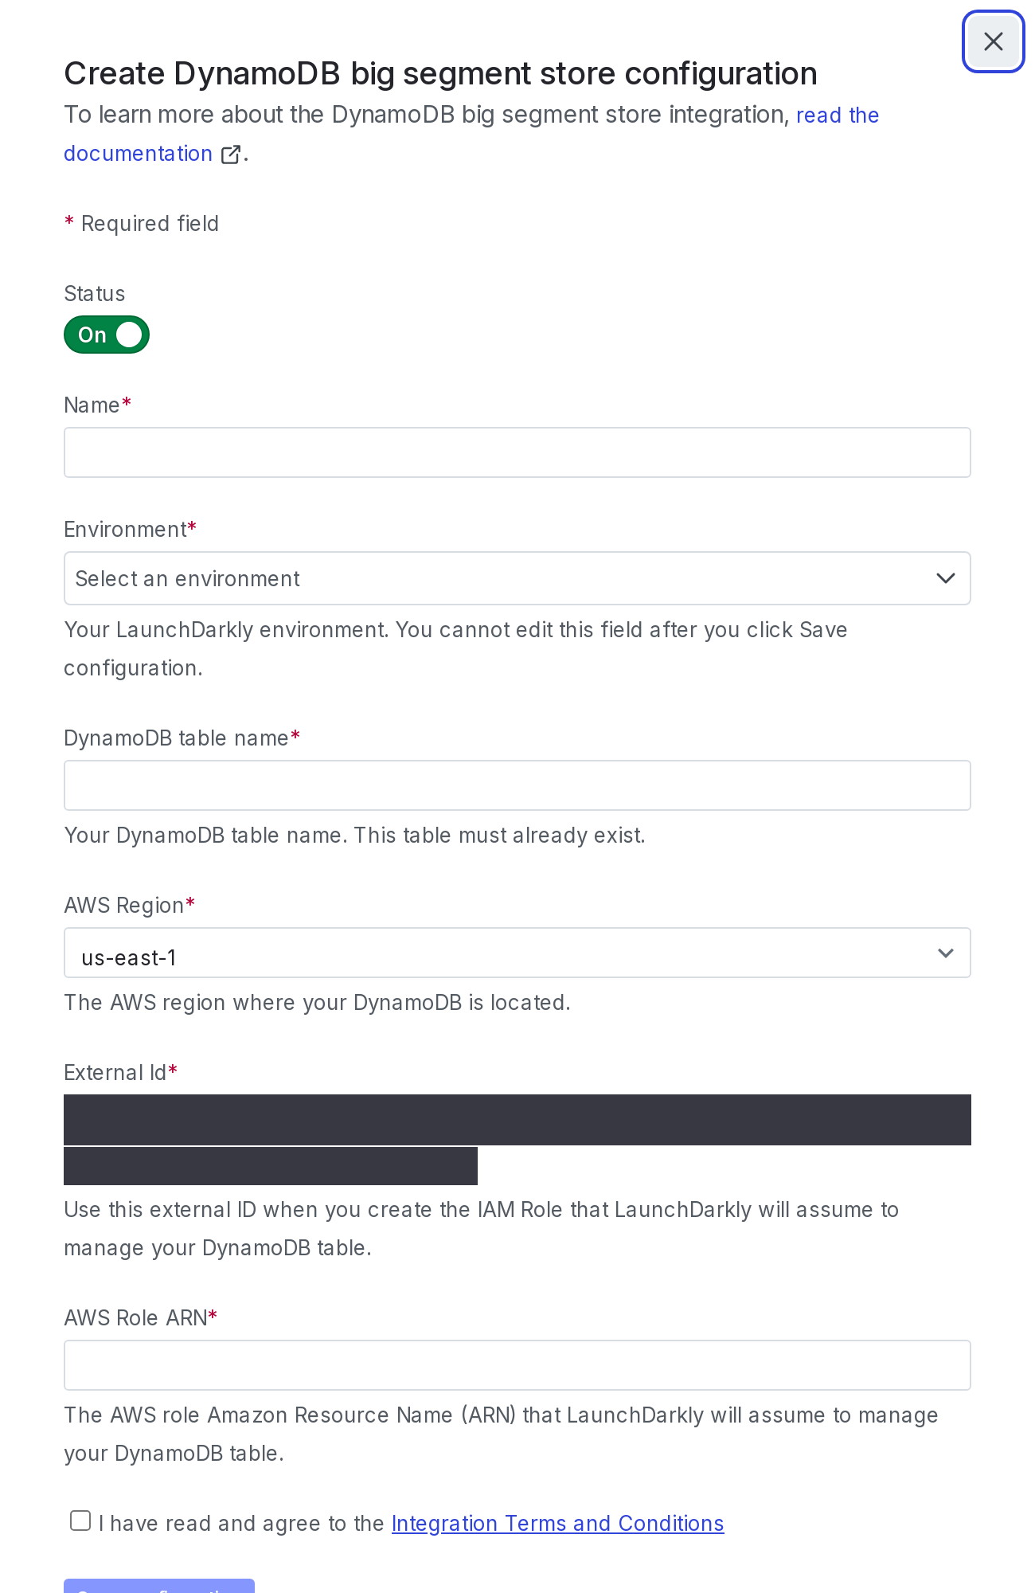Click the chevron on the Environment selector

pyautogui.click(x=946, y=578)
